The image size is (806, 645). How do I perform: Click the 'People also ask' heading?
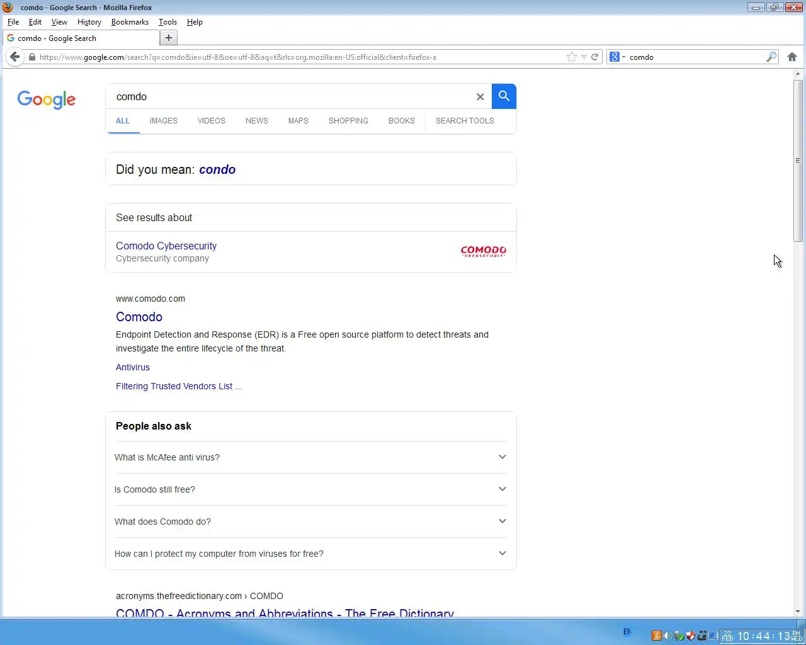pos(154,426)
